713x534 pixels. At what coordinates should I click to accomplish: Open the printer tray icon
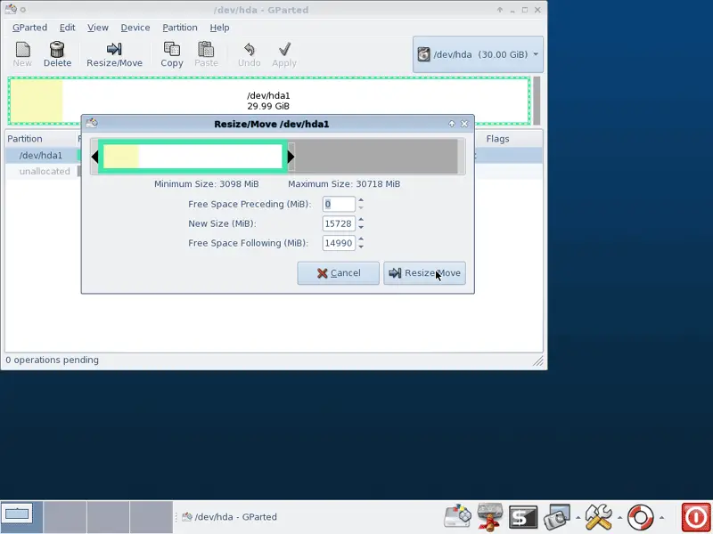tap(489, 517)
